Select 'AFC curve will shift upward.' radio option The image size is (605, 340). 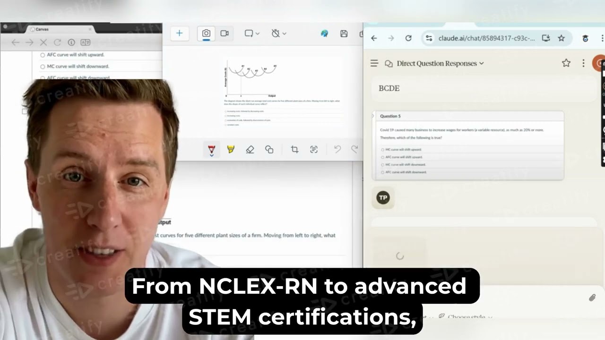tap(43, 55)
